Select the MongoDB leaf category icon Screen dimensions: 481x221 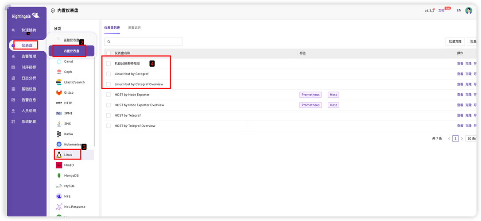59,176
